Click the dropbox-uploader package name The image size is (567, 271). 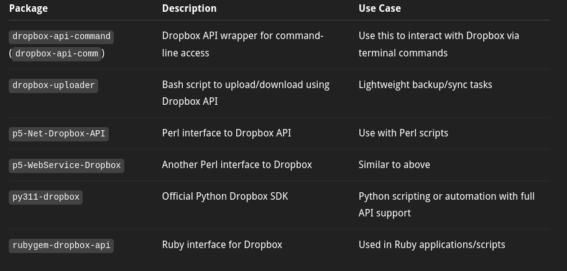click(53, 86)
